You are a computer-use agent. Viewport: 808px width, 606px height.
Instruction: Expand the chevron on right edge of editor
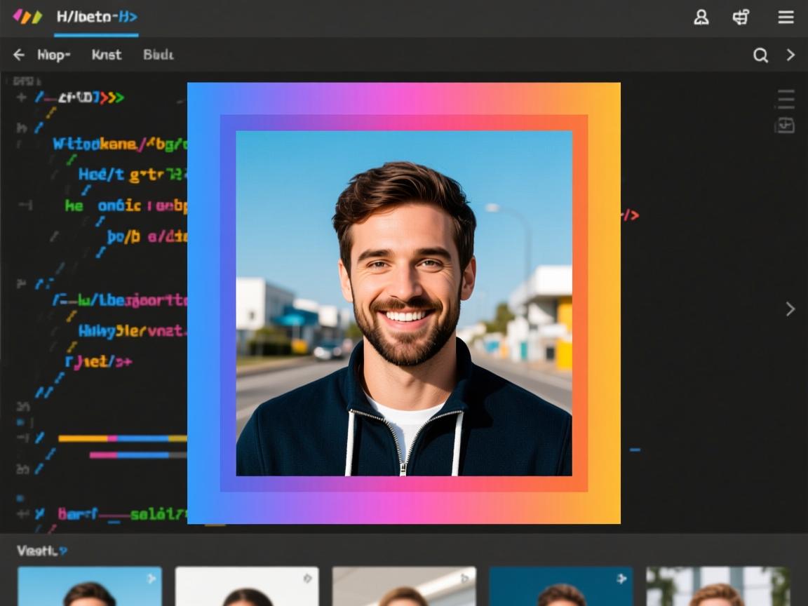click(x=790, y=309)
